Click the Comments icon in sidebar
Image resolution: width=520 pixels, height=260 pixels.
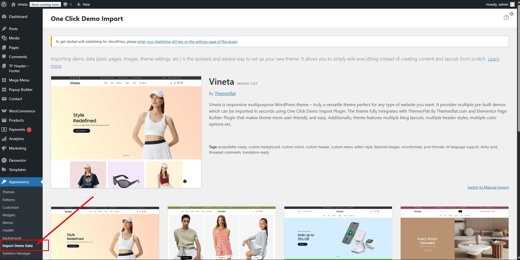4,57
